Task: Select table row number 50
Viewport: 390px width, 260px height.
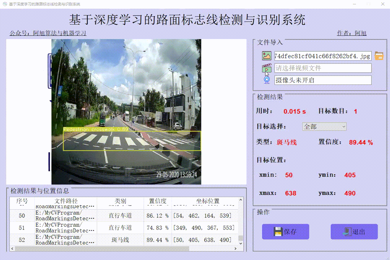Action: pos(124,216)
